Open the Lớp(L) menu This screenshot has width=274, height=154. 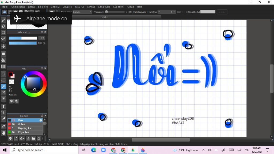pyautogui.click(x=32, y=7)
